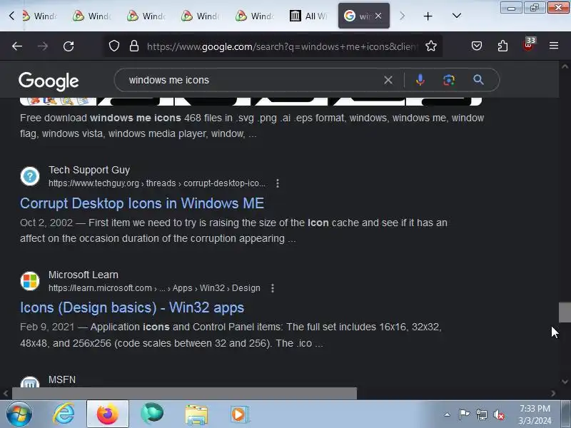Submit search with magnifier icon
571x428 pixels.
[478, 80]
